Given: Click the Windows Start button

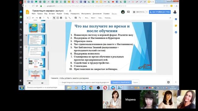Looking at the screenshot, I should tap(22, 88).
